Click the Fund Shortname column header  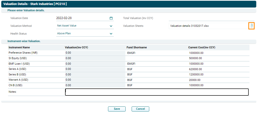coord(137,47)
